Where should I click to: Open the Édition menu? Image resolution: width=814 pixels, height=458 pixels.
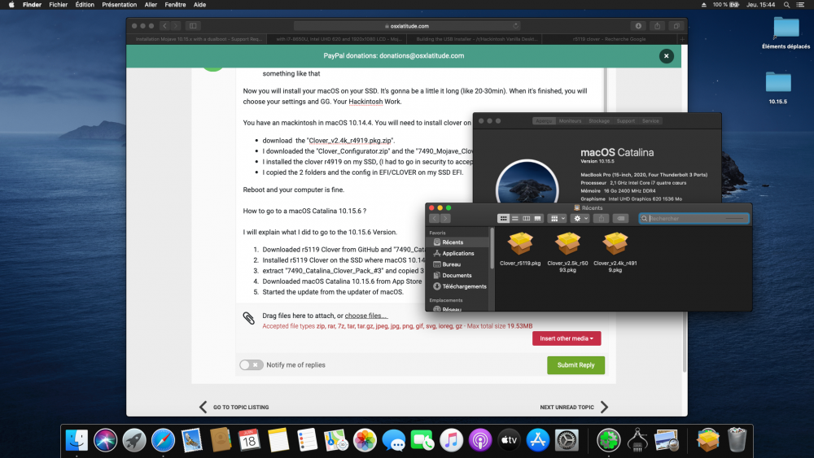(x=85, y=5)
